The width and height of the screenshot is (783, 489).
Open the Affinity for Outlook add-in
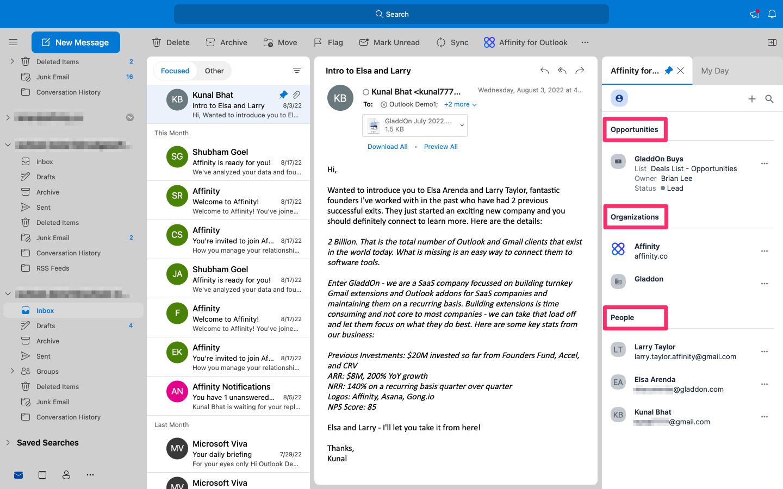point(525,42)
